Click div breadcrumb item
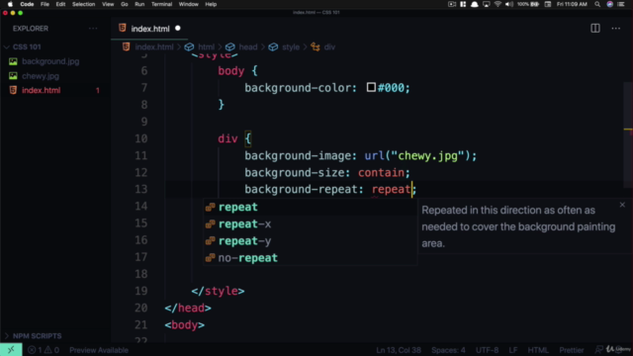633x356 pixels. [329, 46]
